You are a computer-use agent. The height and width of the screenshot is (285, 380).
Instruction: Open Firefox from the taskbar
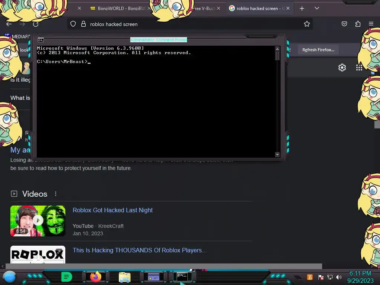pyautogui.click(x=96, y=277)
